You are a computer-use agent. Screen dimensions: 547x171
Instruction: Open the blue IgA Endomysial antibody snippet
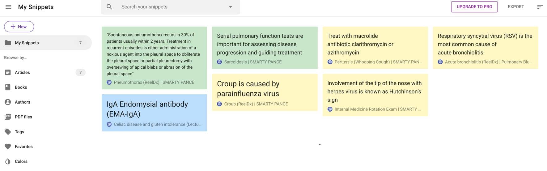click(x=155, y=113)
